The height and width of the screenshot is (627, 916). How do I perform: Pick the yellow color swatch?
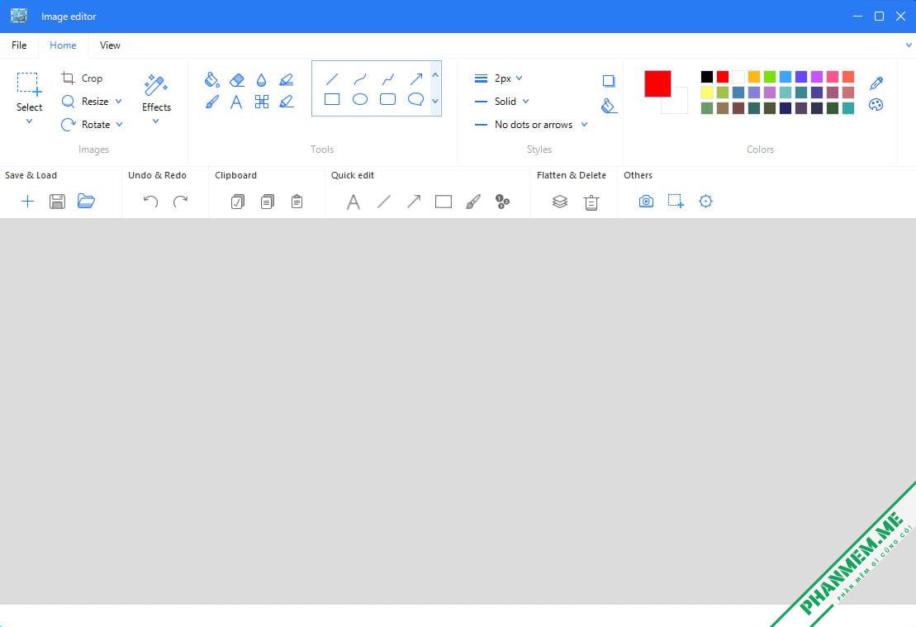click(707, 93)
